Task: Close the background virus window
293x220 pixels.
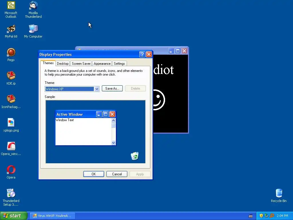Action: pyautogui.click(x=185, y=51)
